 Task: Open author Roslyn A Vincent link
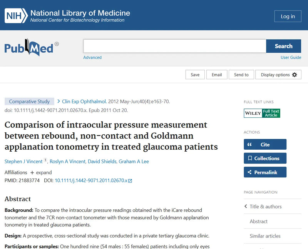coord(68,161)
